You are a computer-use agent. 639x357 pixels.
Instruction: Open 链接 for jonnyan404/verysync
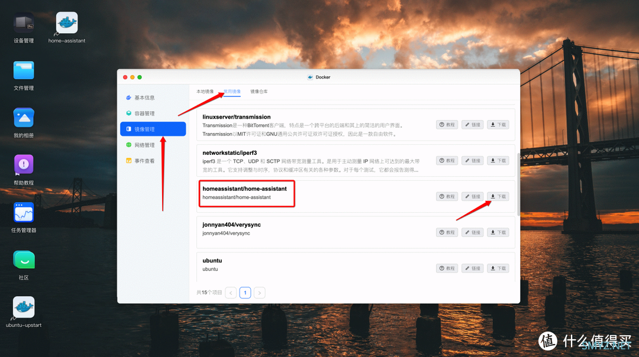click(x=472, y=232)
